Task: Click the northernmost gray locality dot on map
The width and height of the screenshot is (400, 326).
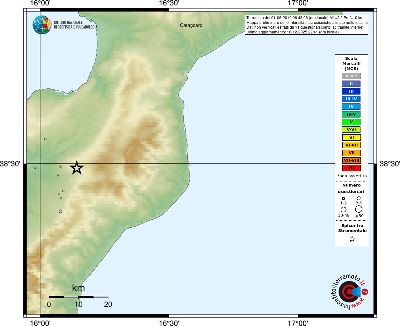Action: pos(45,139)
